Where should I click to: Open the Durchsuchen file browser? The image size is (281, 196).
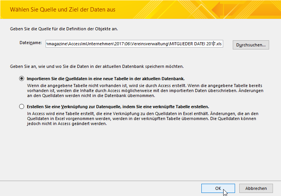click(x=251, y=45)
